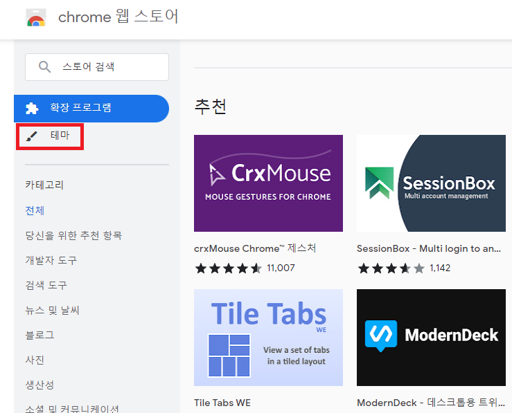512x413 pixels.
Task: Open the Tile Tabs extension thumbnail
Action: 268,338
